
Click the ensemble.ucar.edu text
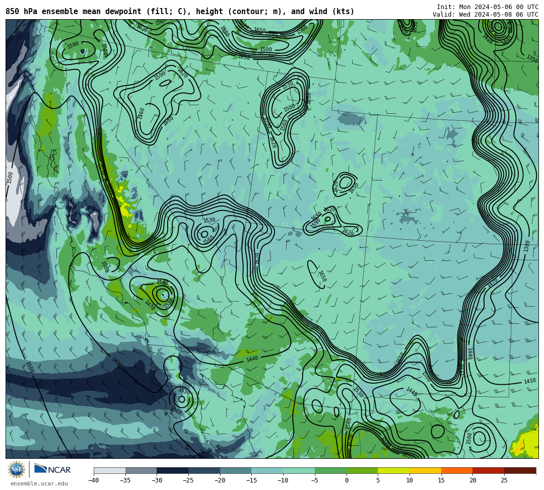click(x=39, y=483)
